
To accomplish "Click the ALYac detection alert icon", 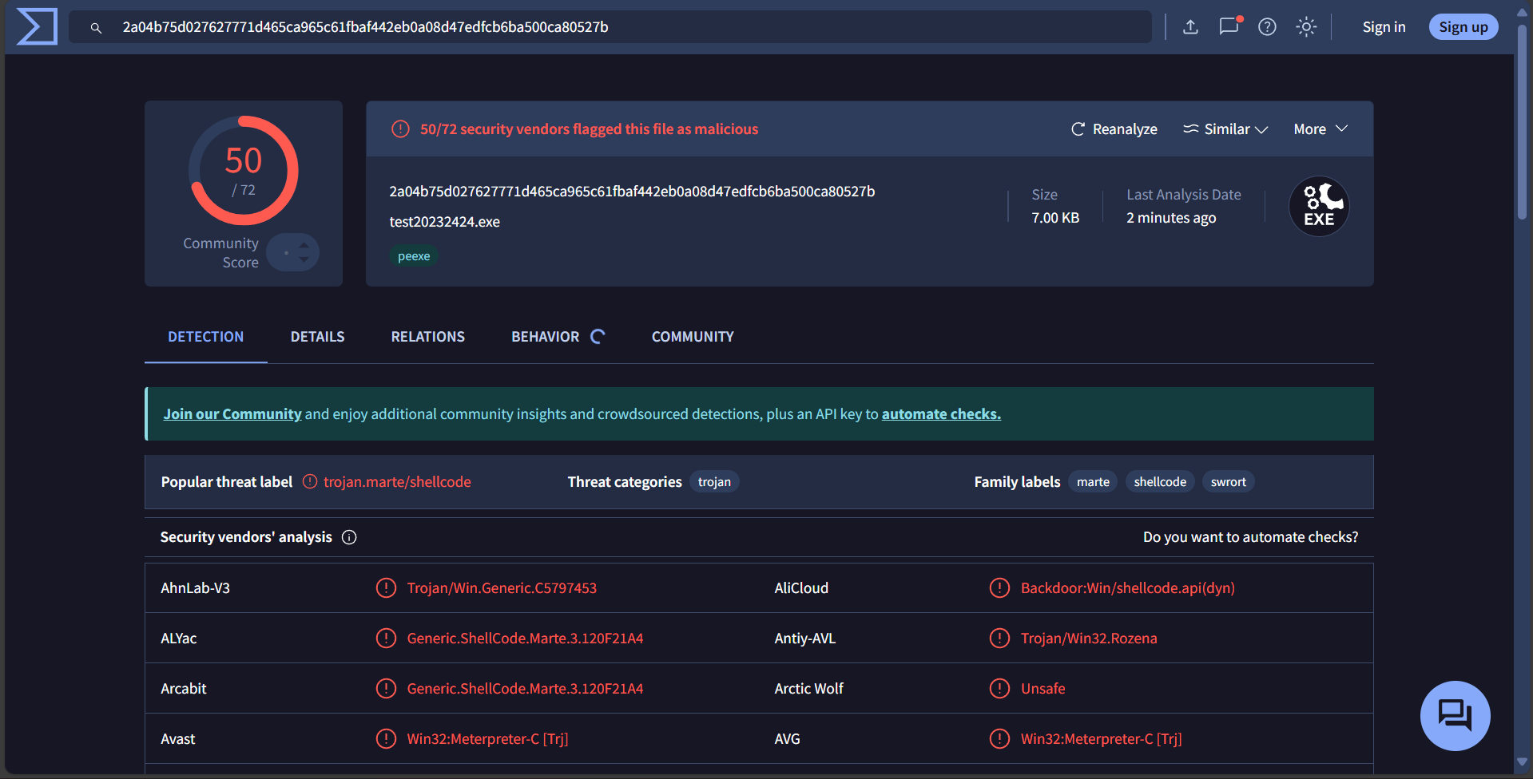I will [386, 639].
